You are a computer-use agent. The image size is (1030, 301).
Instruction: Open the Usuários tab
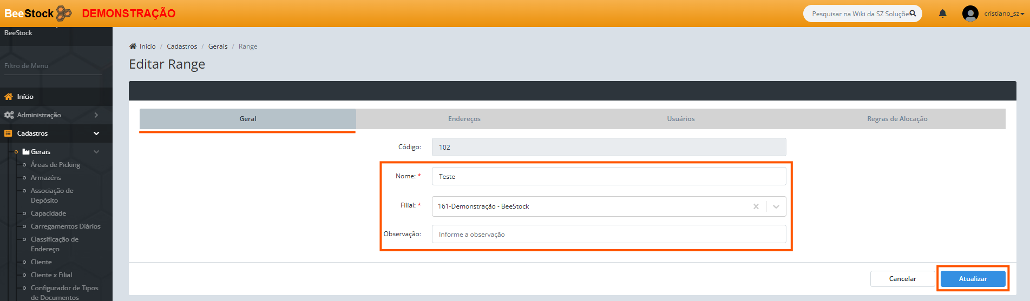(x=680, y=119)
